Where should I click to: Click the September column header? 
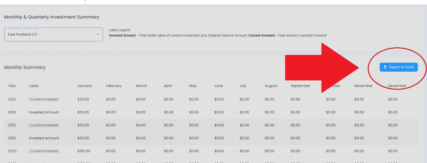click(300, 86)
